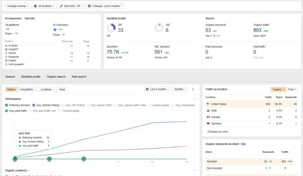Toggle Avg. paid traffic checkbox
303x176 pixels.
pos(6,111)
